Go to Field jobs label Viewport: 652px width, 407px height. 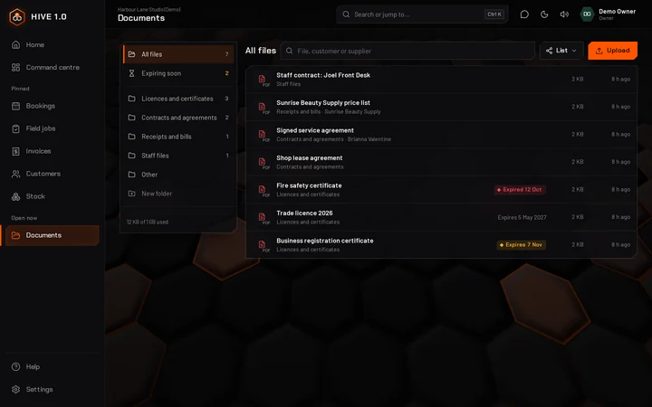[41, 128]
